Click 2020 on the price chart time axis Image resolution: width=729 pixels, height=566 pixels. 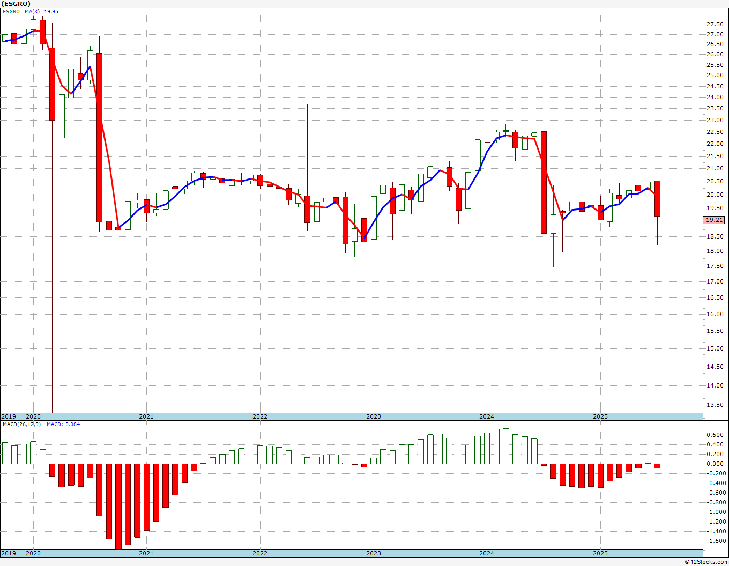33,416
